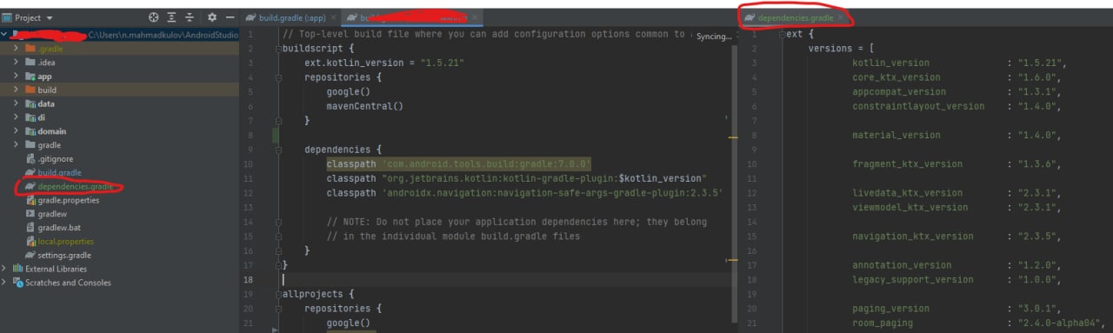Viewport: 1113px width, 333px height.
Task: Click the Collapse All icon in Project panel
Action: [x=190, y=17]
